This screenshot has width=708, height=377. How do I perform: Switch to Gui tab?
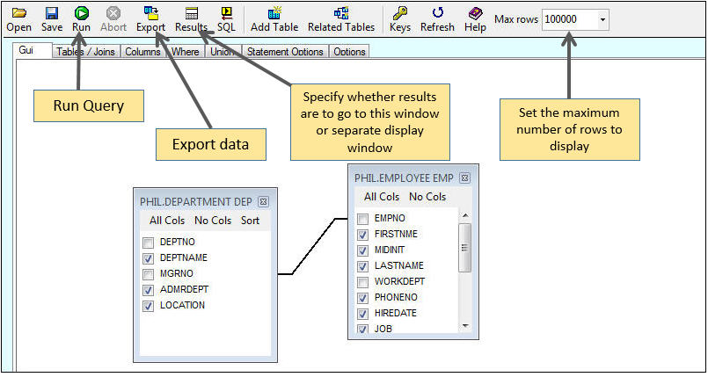pos(26,50)
